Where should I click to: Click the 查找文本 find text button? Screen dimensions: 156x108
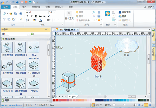(126, 12)
